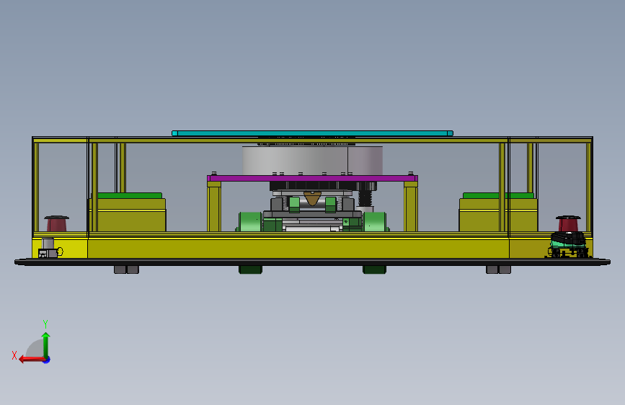The width and height of the screenshot is (625, 405).
Task: Select the right yellow post under magenta plate
Action: coord(411,207)
